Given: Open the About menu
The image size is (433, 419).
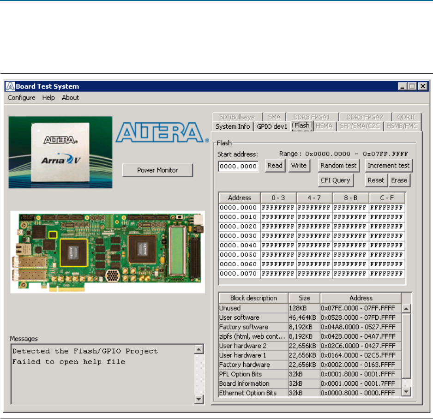Looking at the screenshot, I should click(70, 98).
